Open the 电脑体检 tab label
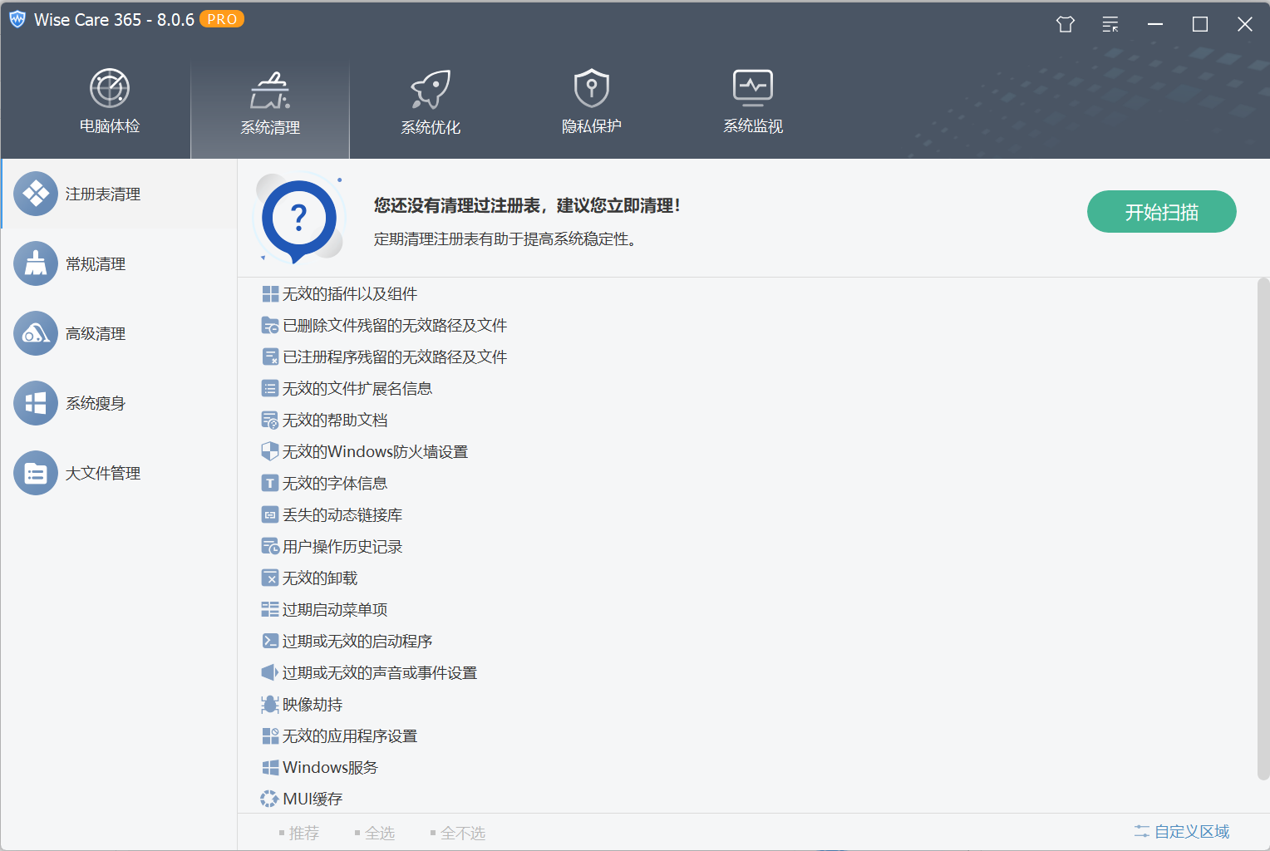Image resolution: width=1270 pixels, height=851 pixels. [x=110, y=126]
